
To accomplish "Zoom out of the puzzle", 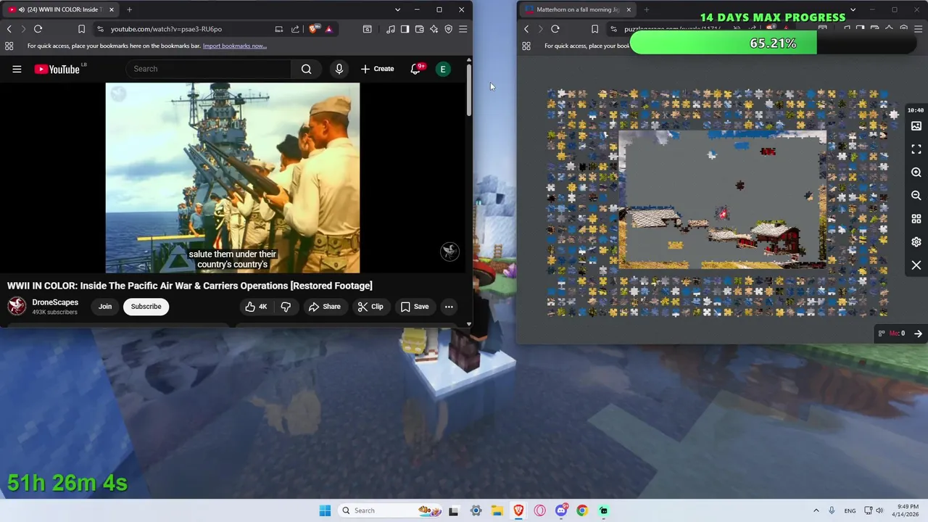I will (x=916, y=196).
